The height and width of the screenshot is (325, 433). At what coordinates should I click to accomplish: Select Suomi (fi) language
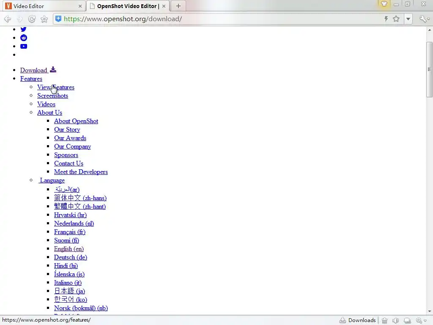pyautogui.click(x=66, y=240)
